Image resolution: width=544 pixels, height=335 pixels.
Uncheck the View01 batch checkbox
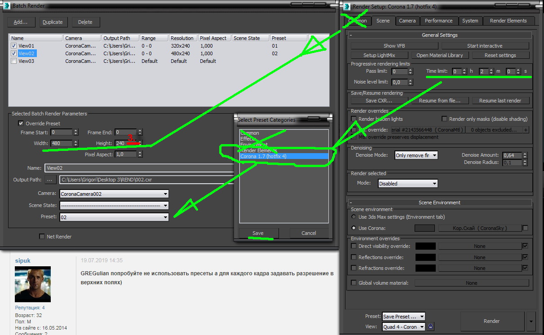14,46
